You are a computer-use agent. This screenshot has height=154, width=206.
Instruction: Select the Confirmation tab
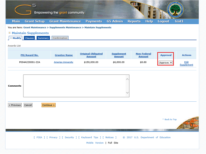tap(60, 38)
